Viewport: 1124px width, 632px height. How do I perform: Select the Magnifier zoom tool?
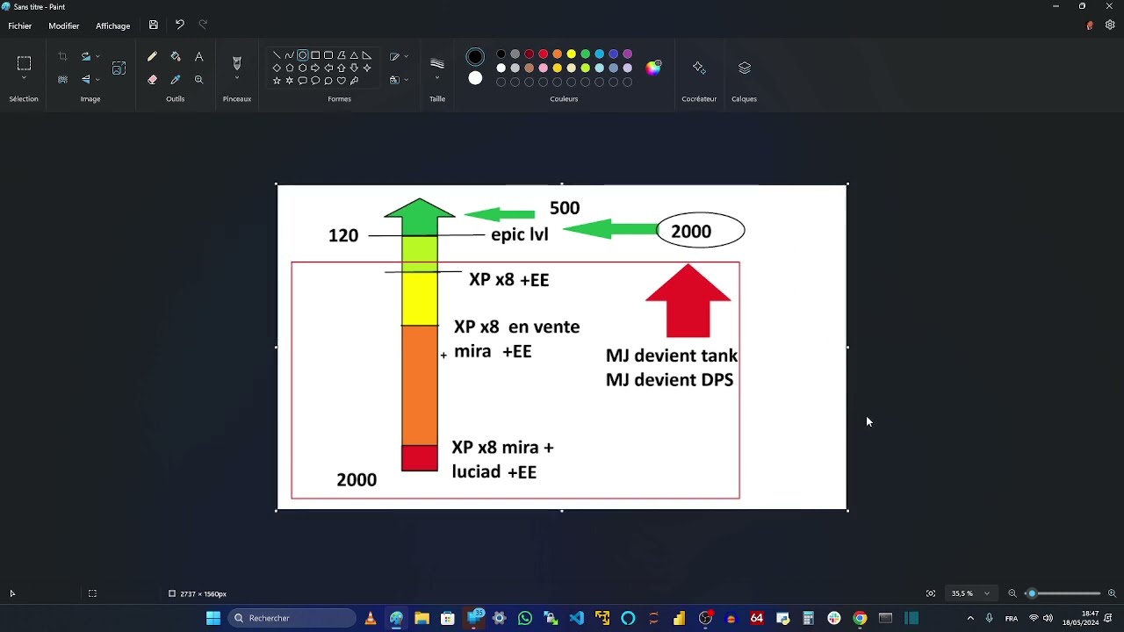[x=199, y=79]
